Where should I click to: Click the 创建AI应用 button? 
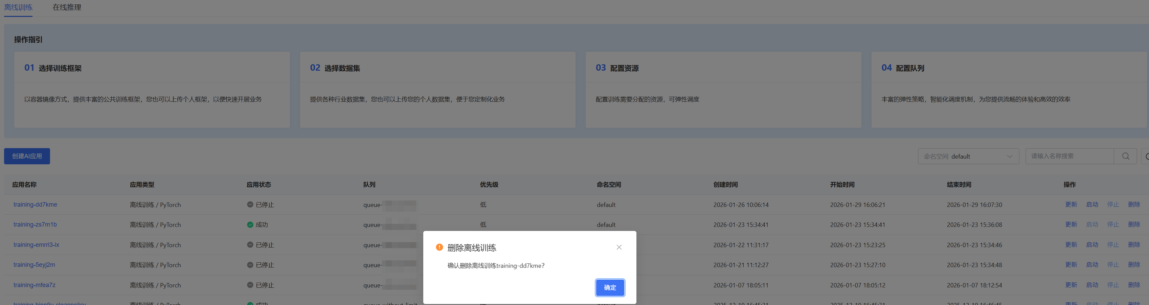tap(27, 156)
